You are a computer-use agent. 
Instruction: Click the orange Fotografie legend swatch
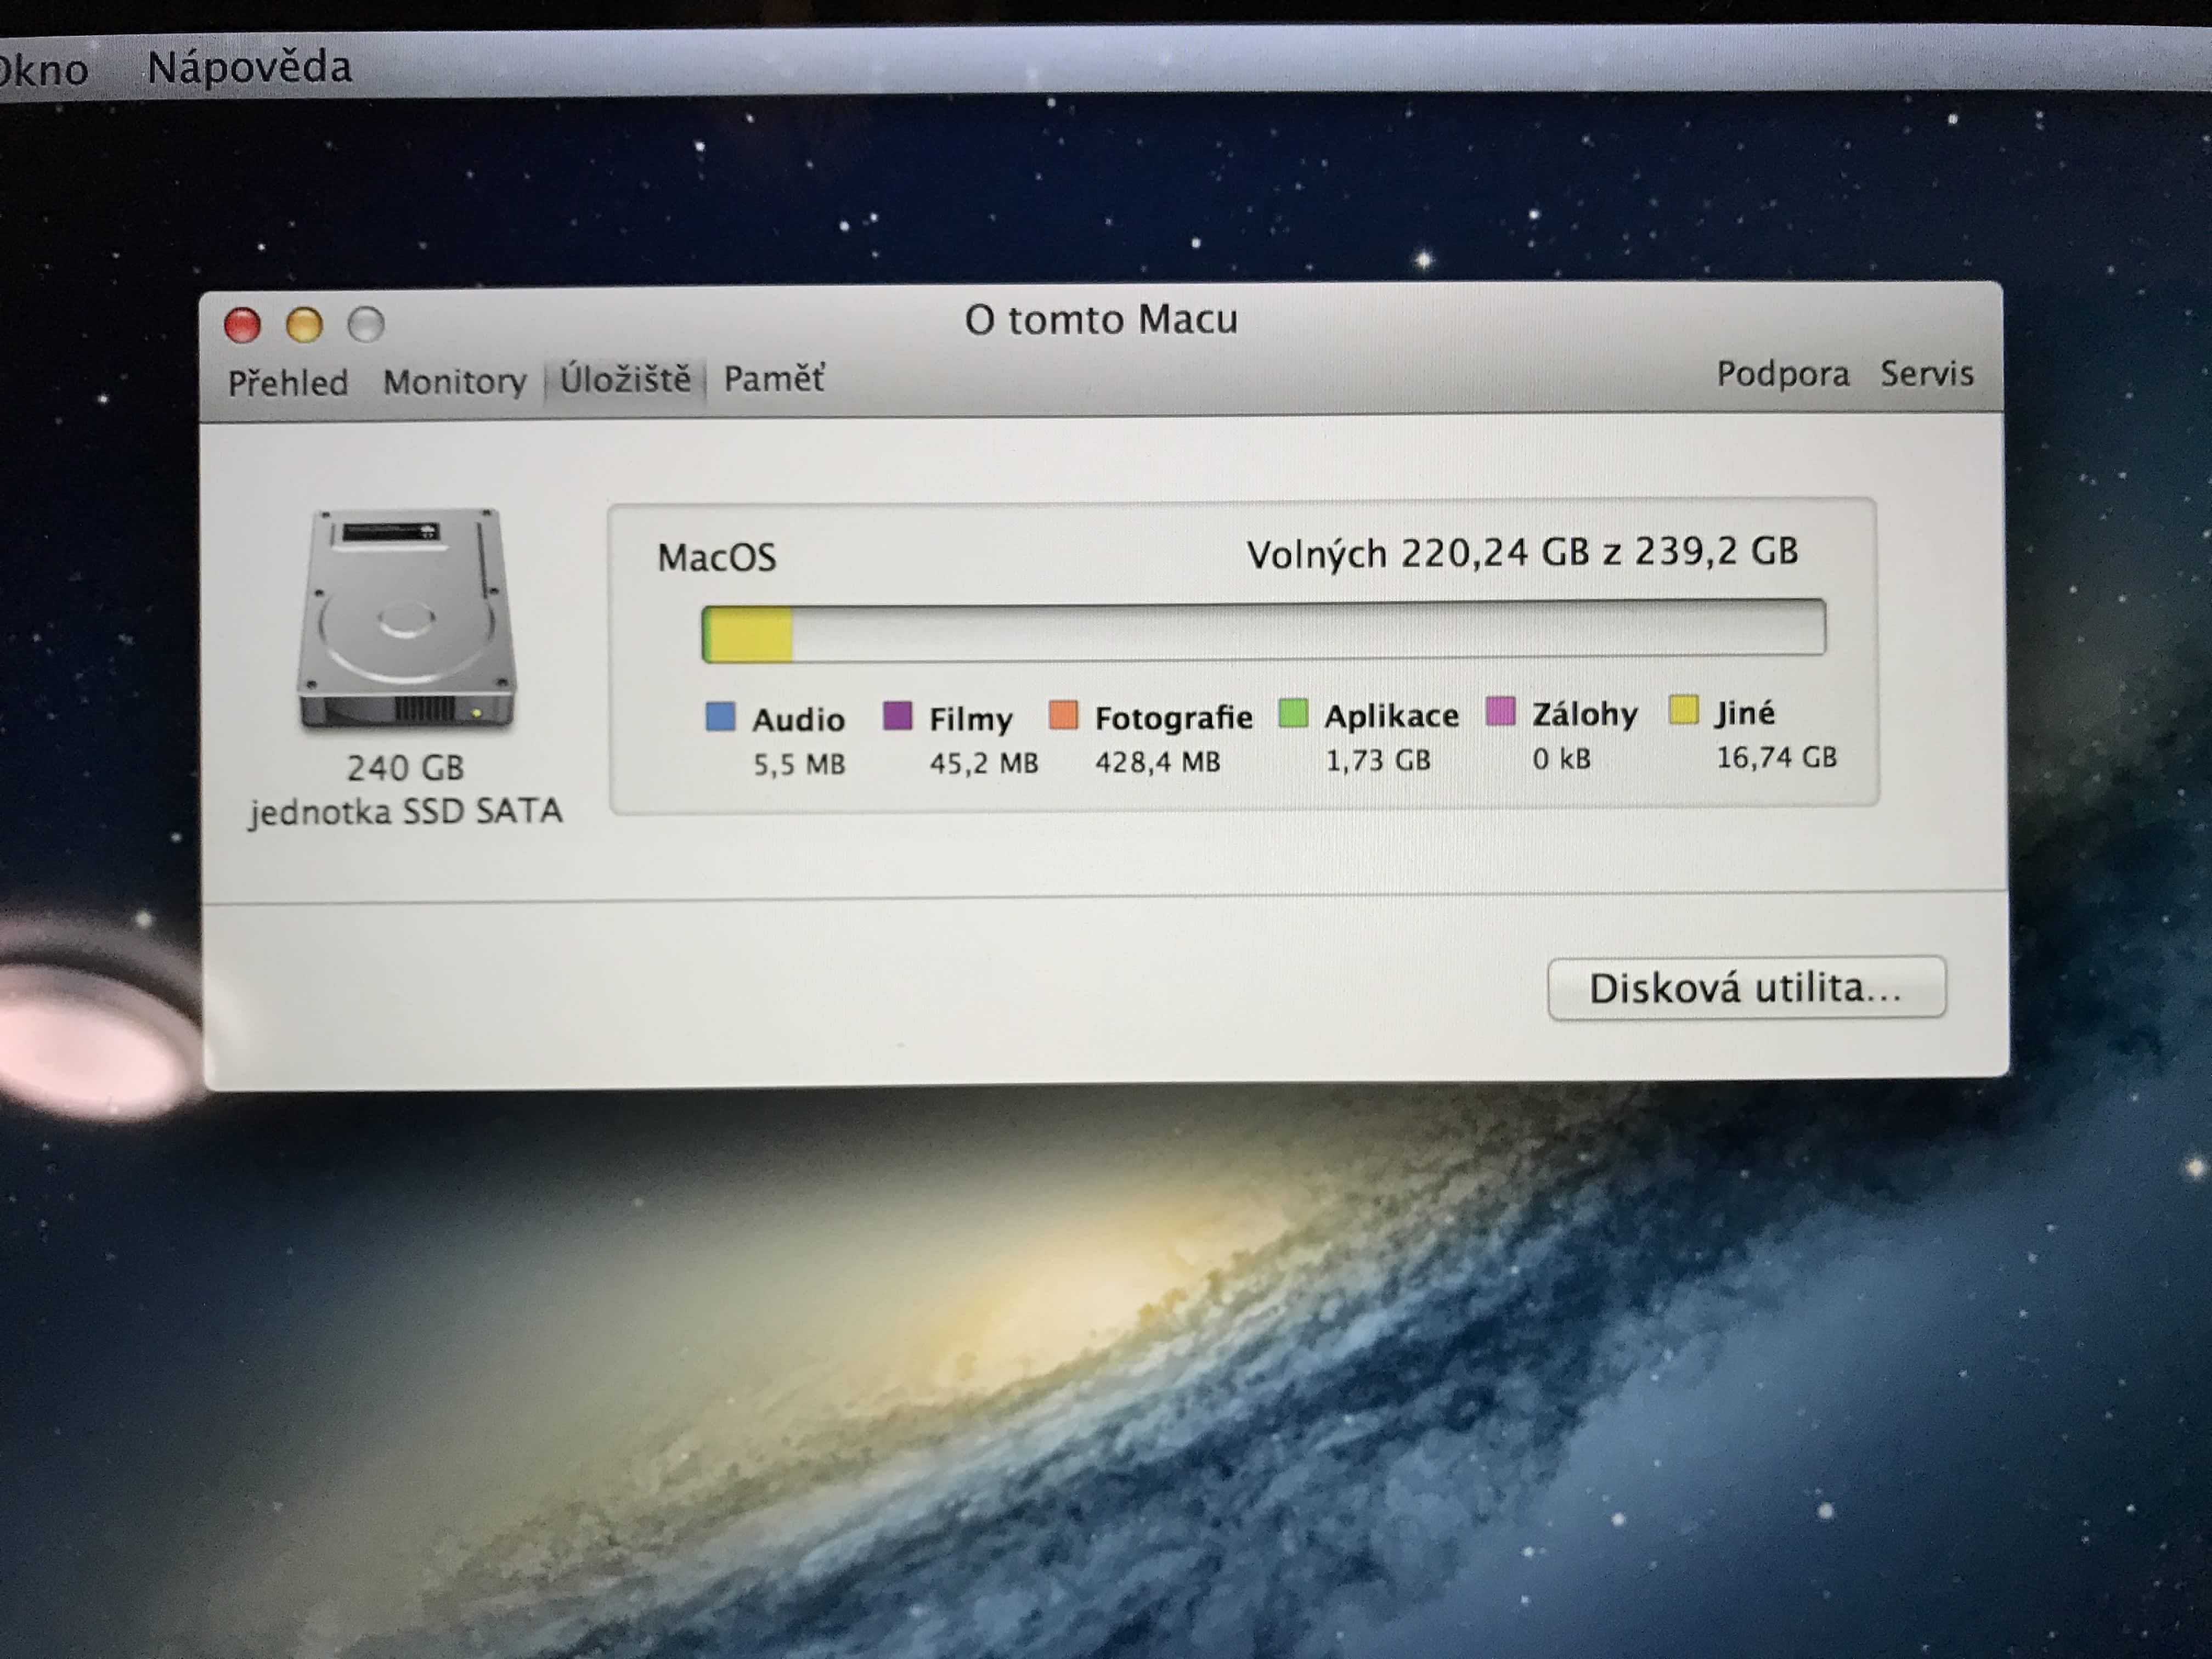(x=1063, y=714)
